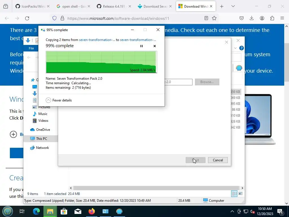
Task: Click Cancel in the extraction wizard
Action: click(x=218, y=160)
